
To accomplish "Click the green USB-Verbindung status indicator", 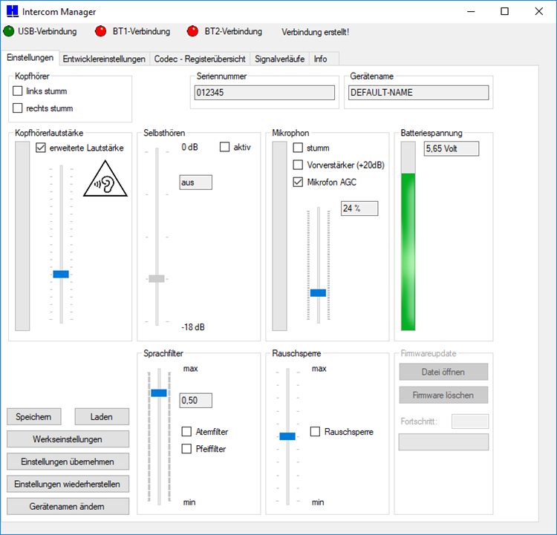I will tap(9, 31).
